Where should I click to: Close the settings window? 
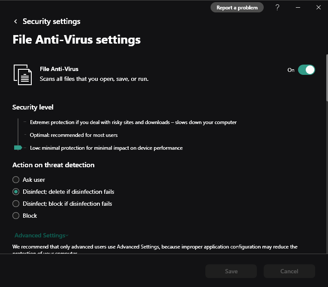[319, 7]
